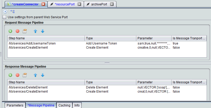Add a step to Request Message Pipeline

click(10, 31)
